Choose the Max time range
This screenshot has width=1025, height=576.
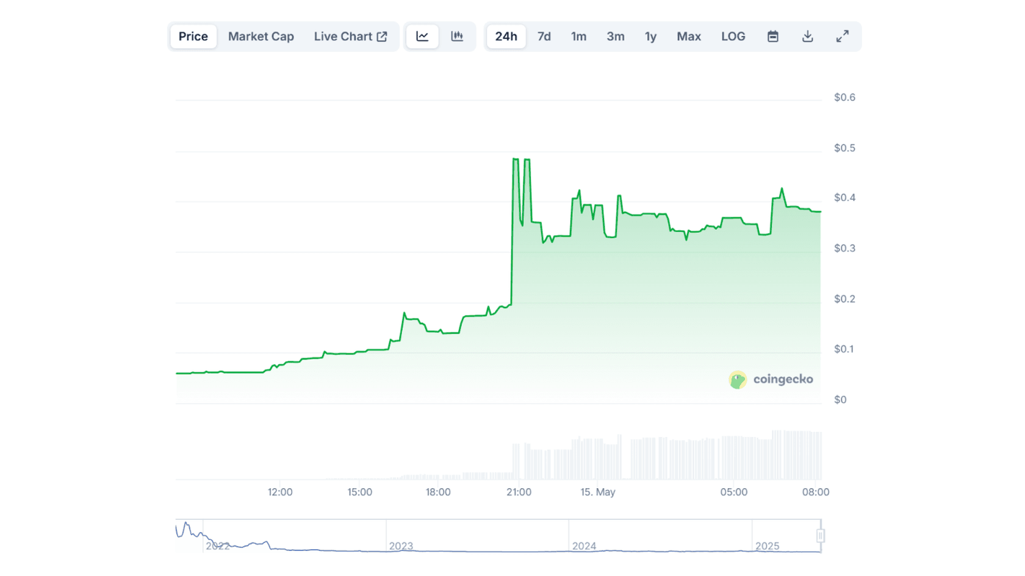(x=689, y=37)
